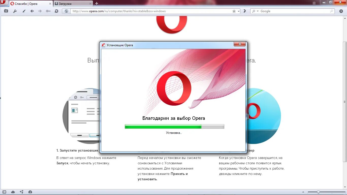347x195 pixels.
Task: Click the large Opera logo in installer
Action: coord(174,88)
